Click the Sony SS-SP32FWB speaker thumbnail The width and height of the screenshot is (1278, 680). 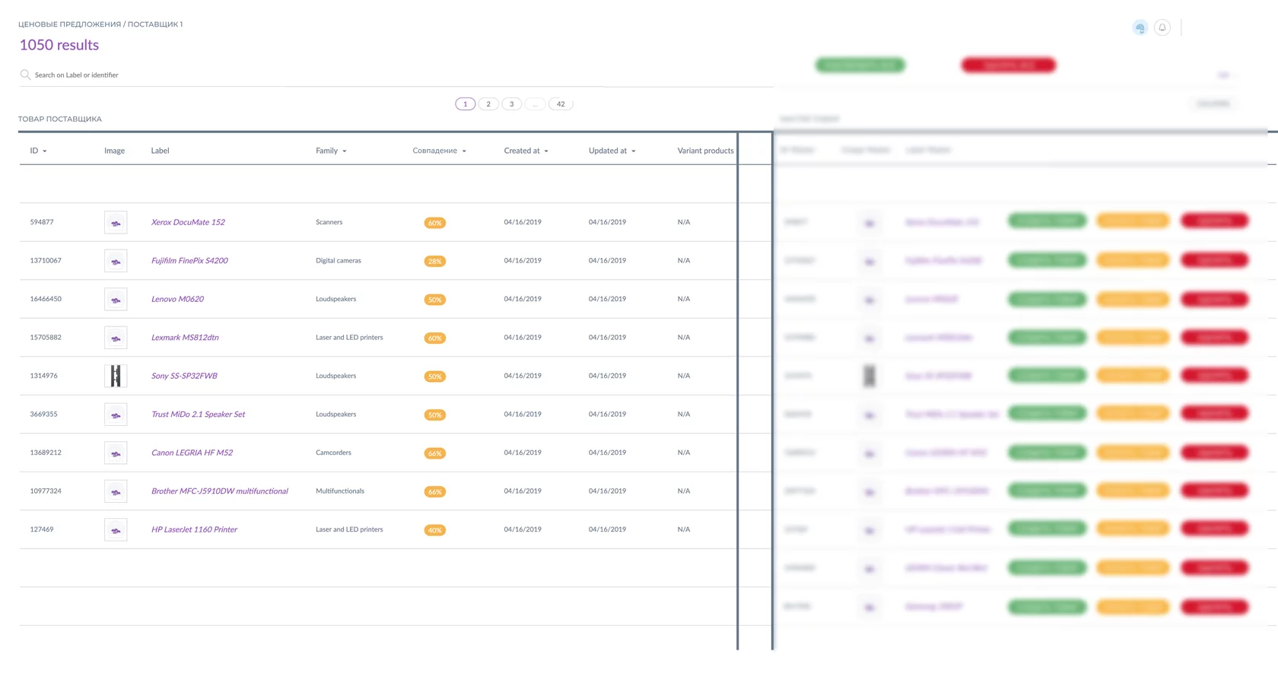pyautogui.click(x=116, y=376)
